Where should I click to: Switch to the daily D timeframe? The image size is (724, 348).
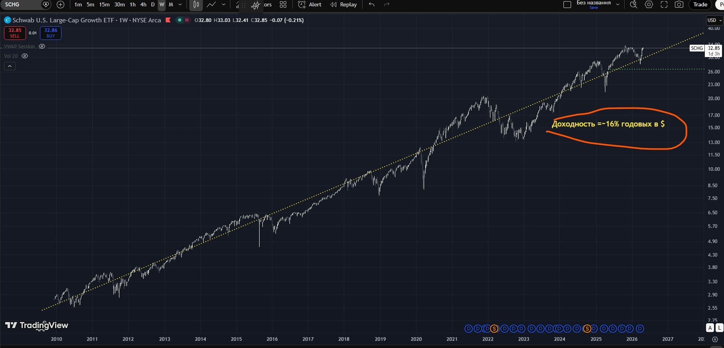click(x=153, y=4)
